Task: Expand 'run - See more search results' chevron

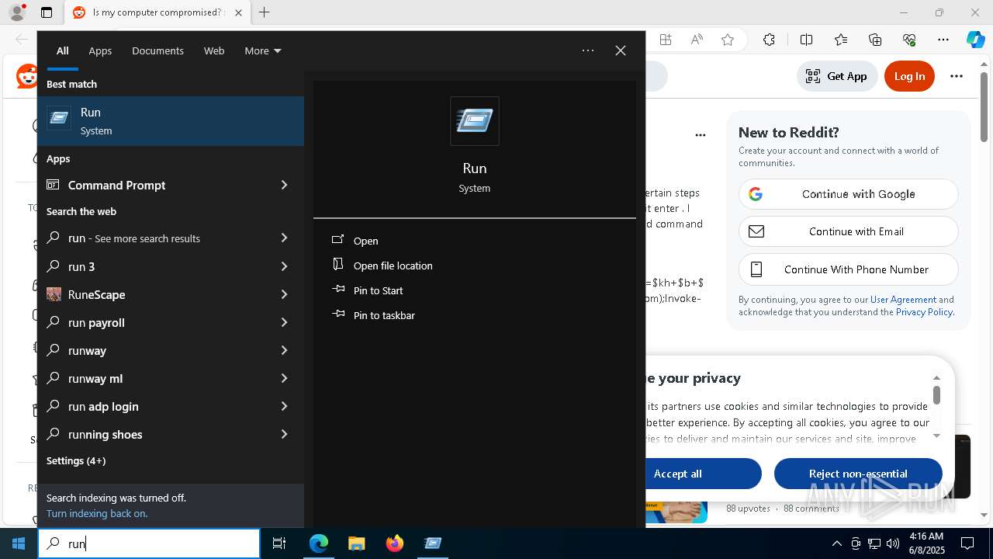Action: point(284,238)
